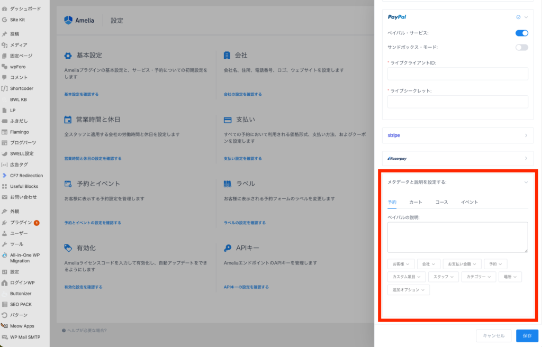Click the Activation tag icon next to 有効化
The width and height of the screenshot is (542, 347).
pyautogui.click(x=68, y=248)
